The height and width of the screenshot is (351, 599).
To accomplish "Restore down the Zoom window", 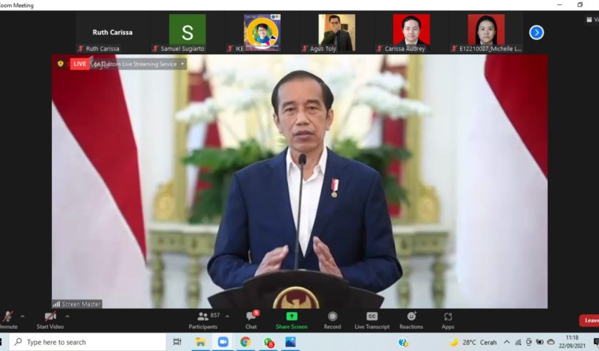I will [x=580, y=4].
